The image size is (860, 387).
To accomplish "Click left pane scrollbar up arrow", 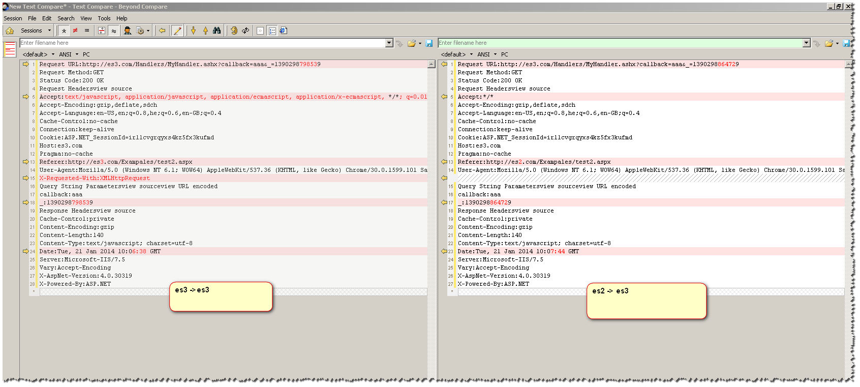I will click(x=431, y=64).
